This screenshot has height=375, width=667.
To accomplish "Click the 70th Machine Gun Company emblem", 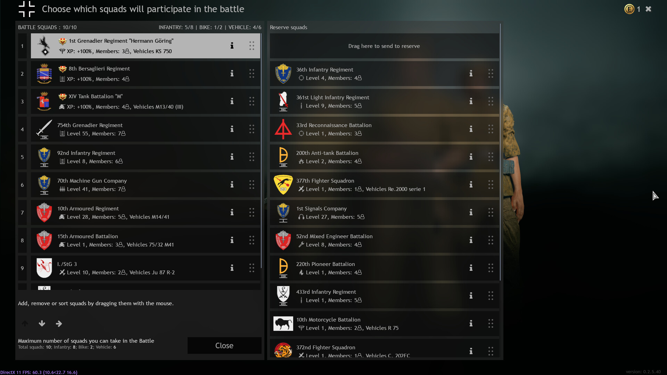I will (x=44, y=184).
